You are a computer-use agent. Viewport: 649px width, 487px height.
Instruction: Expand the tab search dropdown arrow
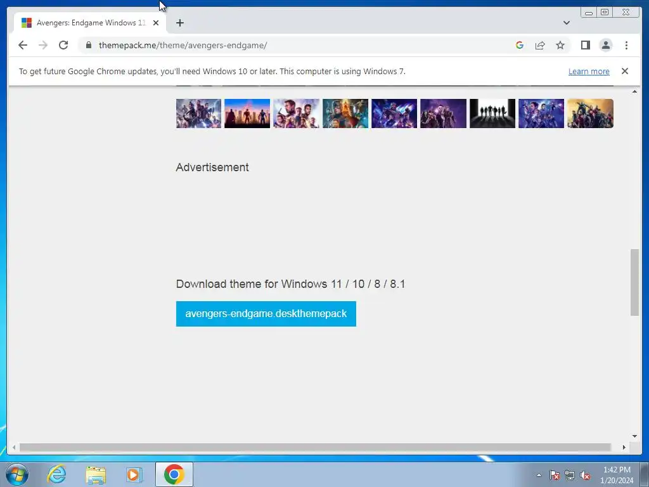click(x=566, y=23)
